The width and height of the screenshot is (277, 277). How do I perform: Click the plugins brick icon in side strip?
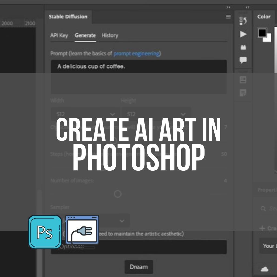pos(243,47)
